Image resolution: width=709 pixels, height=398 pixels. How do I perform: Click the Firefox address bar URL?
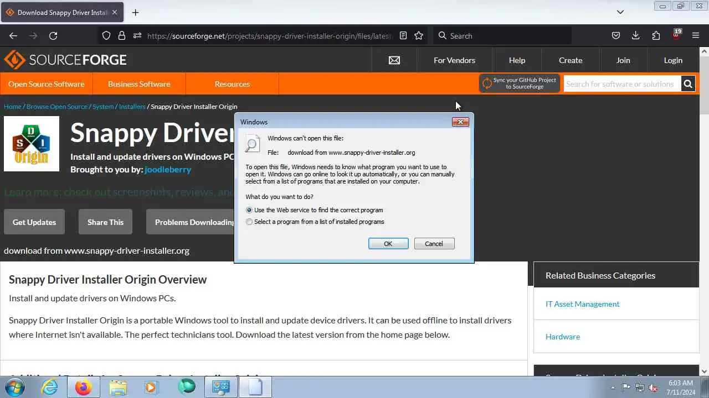[x=269, y=36]
